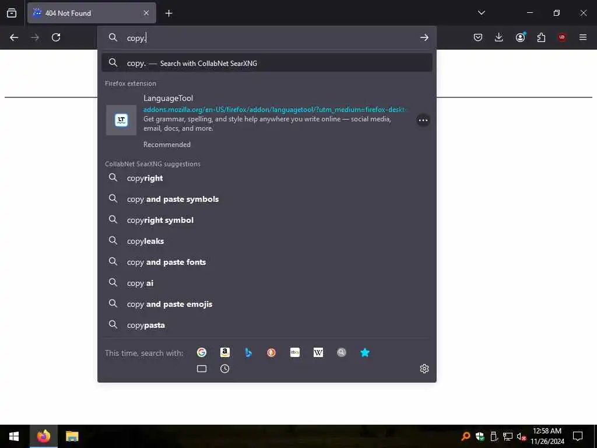This screenshot has height=448, width=597.
Task: Search this time with Bing
Action: click(248, 352)
